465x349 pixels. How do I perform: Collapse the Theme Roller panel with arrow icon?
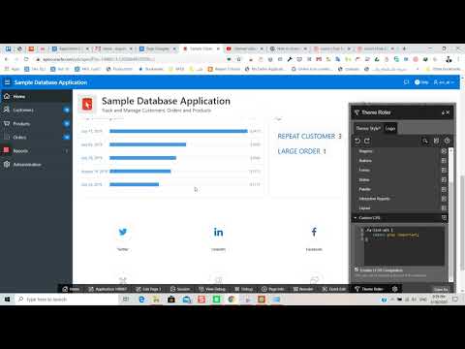(x=443, y=112)
